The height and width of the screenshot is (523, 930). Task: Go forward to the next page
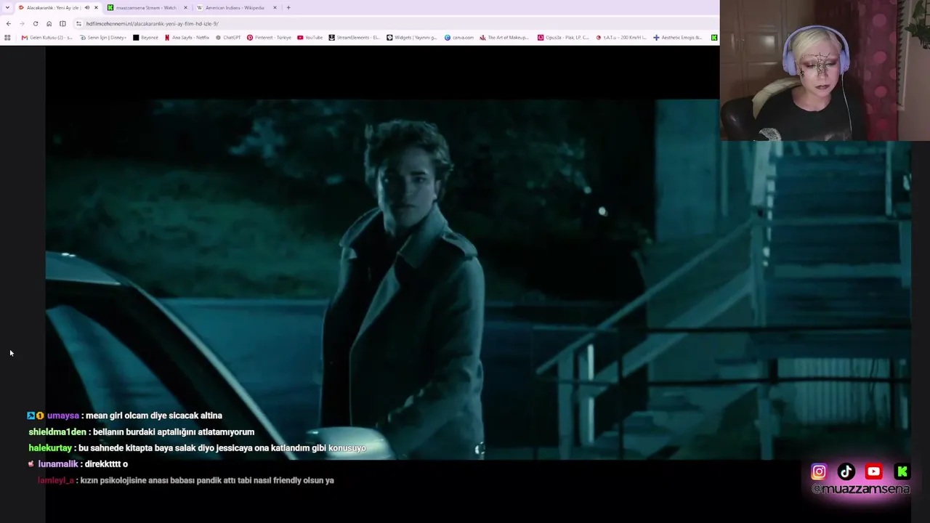pos(22,23)
